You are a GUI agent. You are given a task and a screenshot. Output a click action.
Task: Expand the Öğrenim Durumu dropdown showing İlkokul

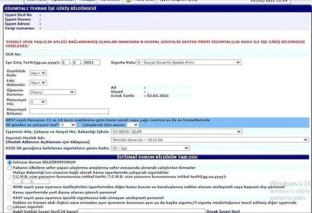tap(52, 92)
